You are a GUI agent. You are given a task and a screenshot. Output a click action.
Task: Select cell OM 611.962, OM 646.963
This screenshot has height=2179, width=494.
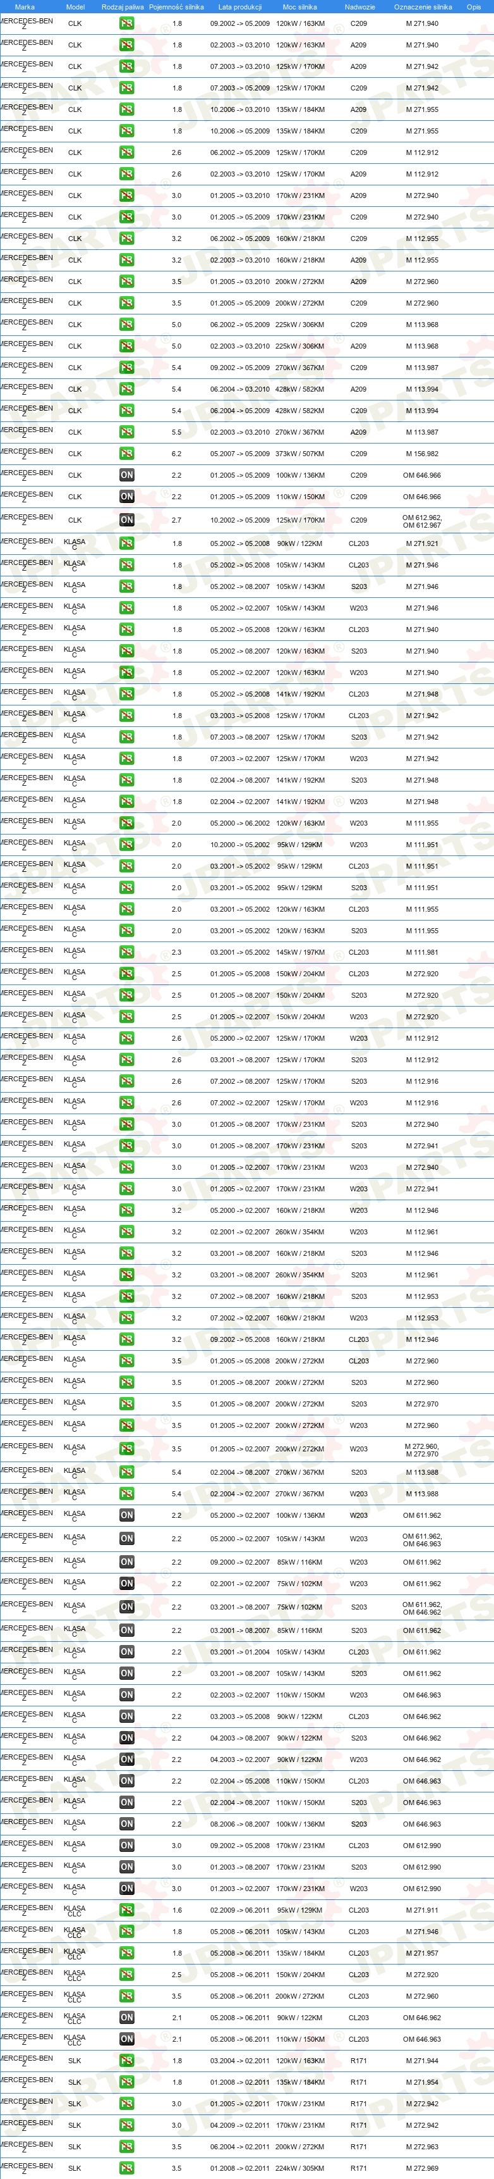click(421, 1539)
